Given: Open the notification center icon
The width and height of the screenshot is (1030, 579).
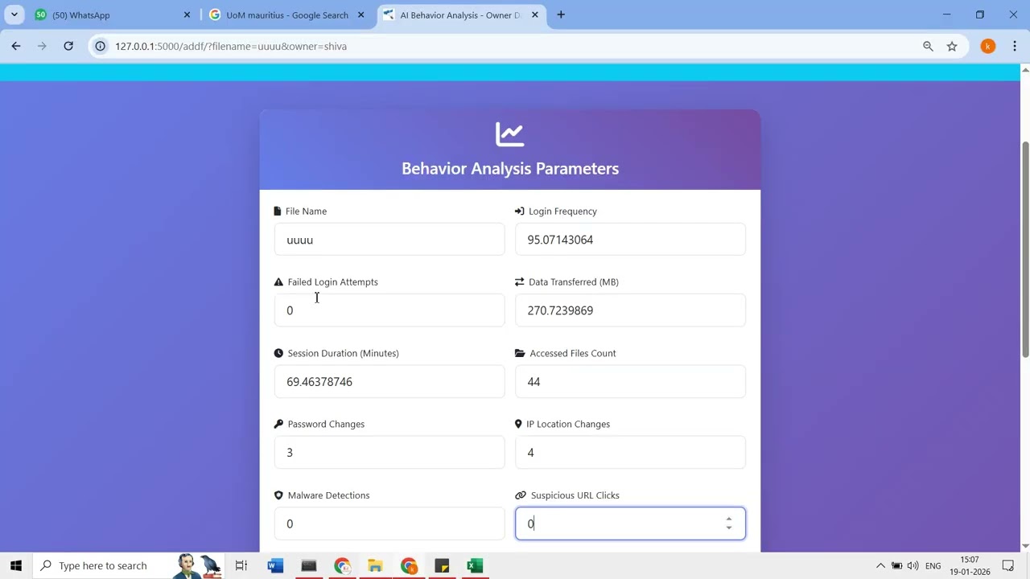Looking at the screenshot, I should click(x=1008, y=566).
